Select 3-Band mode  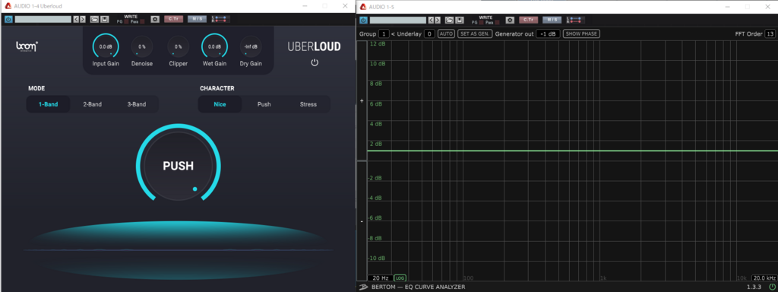(137, 104)
